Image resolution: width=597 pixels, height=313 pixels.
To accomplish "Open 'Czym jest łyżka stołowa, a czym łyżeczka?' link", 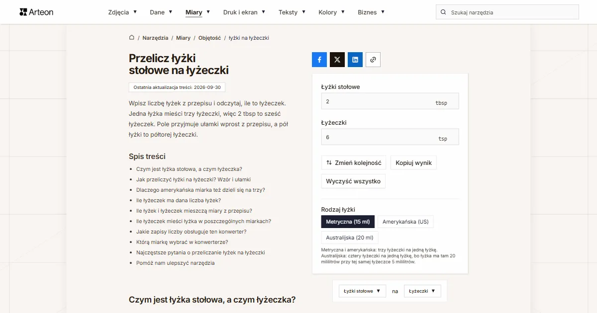I will [189, 169].
